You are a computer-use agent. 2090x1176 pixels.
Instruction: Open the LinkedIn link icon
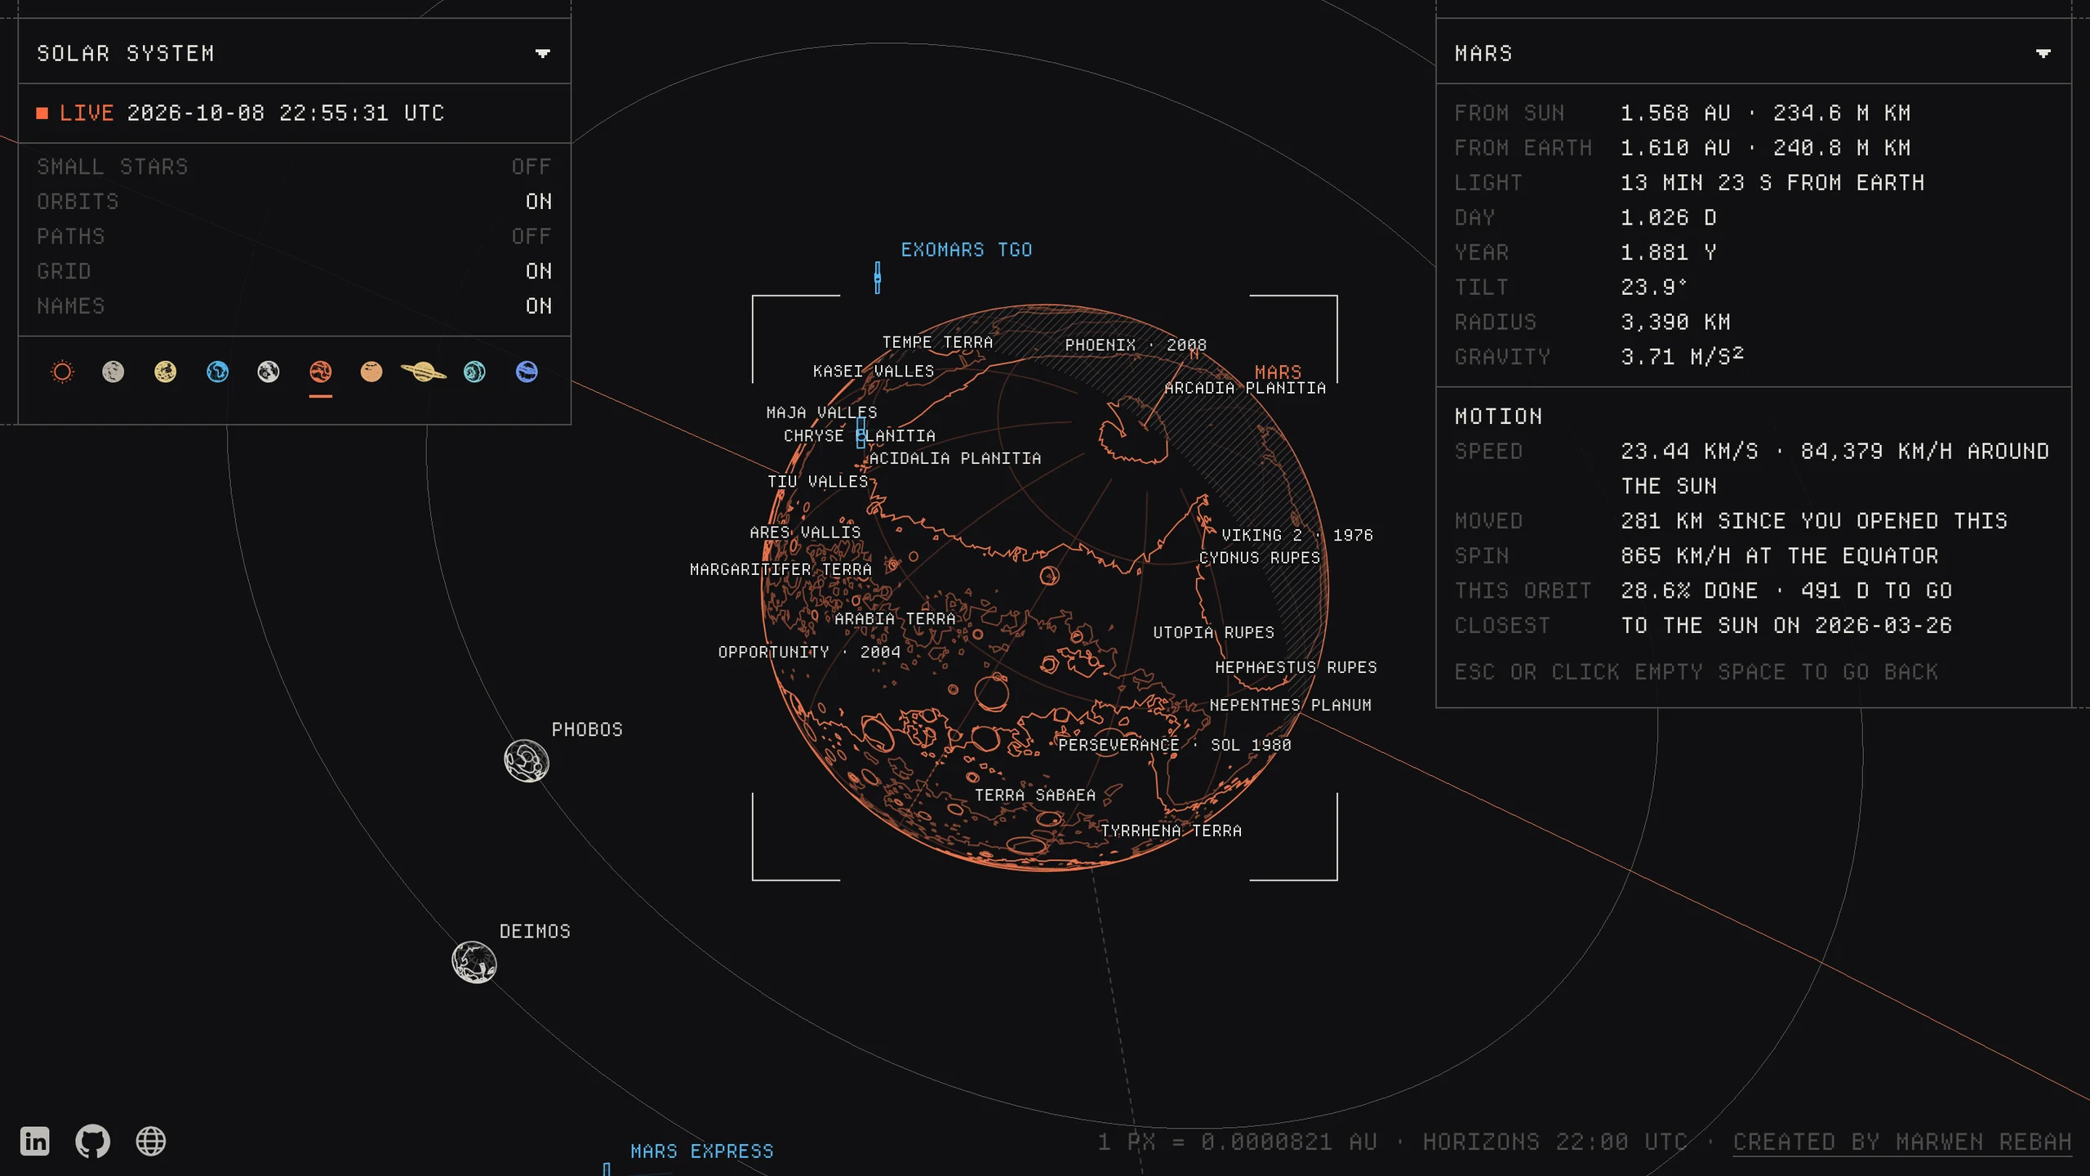35,1141
